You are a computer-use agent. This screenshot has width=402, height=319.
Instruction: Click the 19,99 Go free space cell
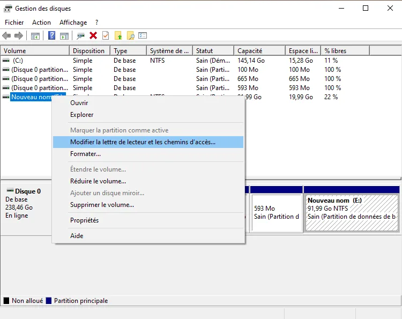pos(301,97)
